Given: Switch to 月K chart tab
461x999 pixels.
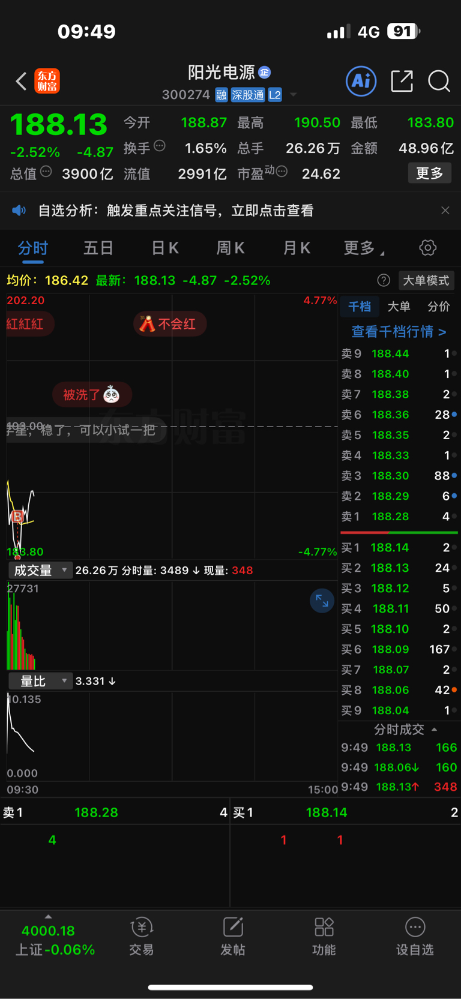Looking at the screenshot, I should tap(297, 248).
